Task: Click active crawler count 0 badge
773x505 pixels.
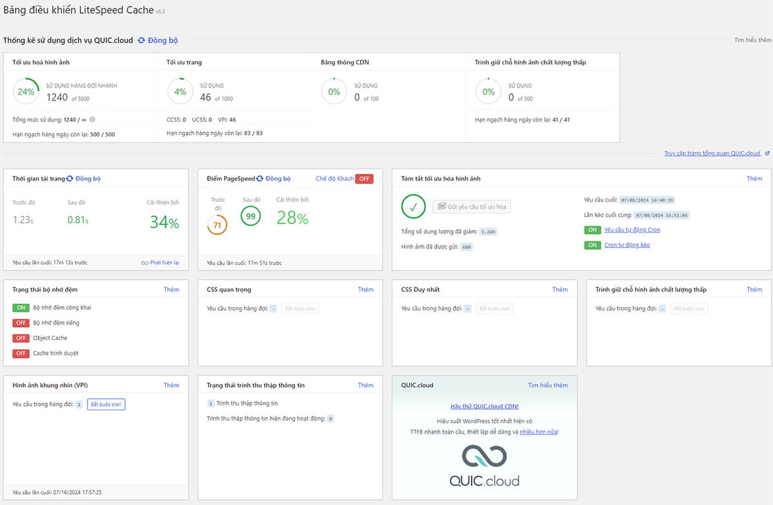Action: click(x=330, y=419)
